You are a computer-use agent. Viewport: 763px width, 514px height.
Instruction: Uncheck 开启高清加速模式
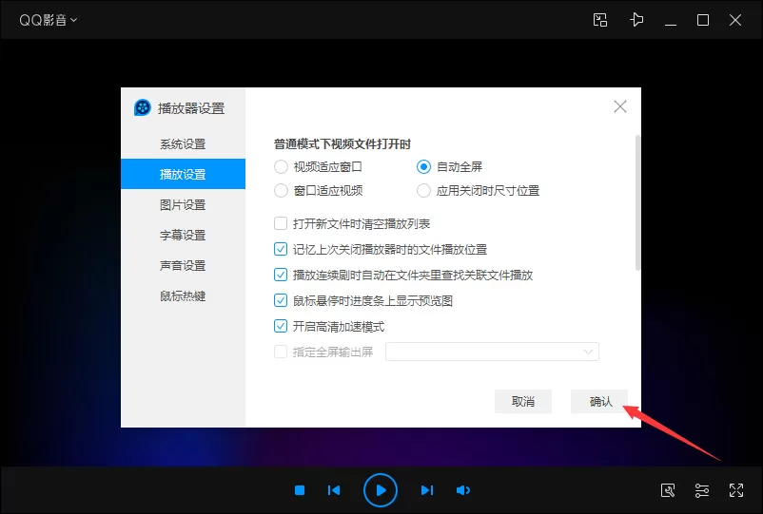[281, 326]
